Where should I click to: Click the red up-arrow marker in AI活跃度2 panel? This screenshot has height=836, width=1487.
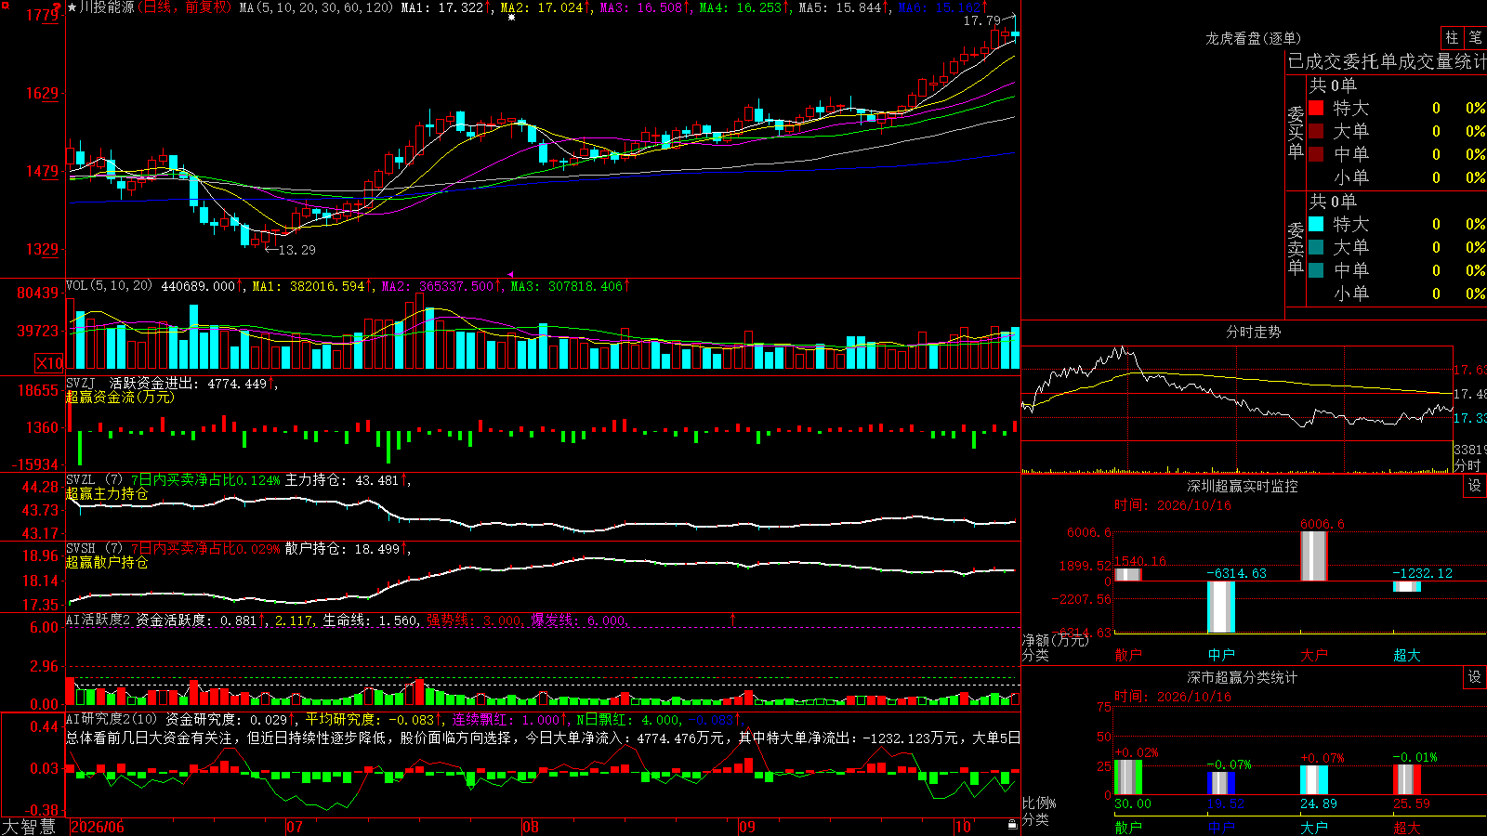(x=733, y=619)
